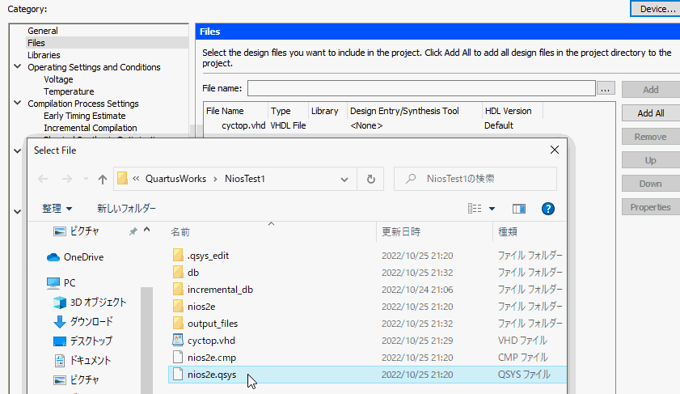
Task: Click the refresh icon beside the path bar
Action: (371, 179)
